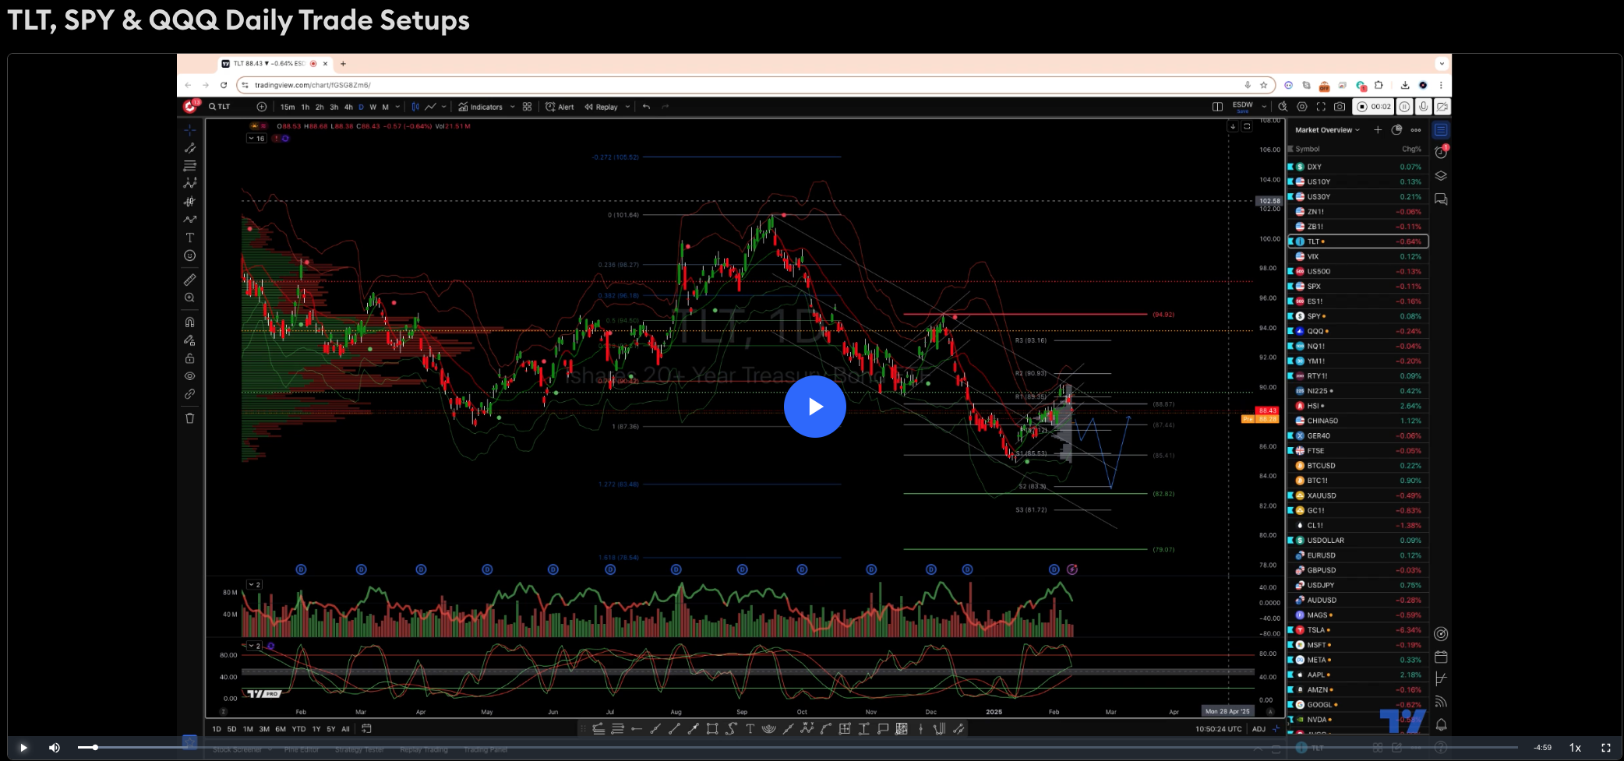This screenshot has height=761, width=1624.
Task: Open TLT symbol search in TradingView
Action: point(220,107)
